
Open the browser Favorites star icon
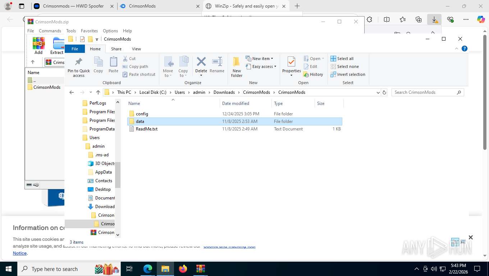click(x=403, y=20)
